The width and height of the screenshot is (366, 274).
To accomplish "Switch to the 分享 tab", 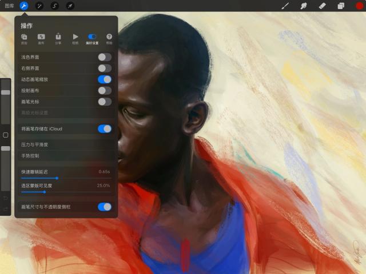I will tap(58, 39).
